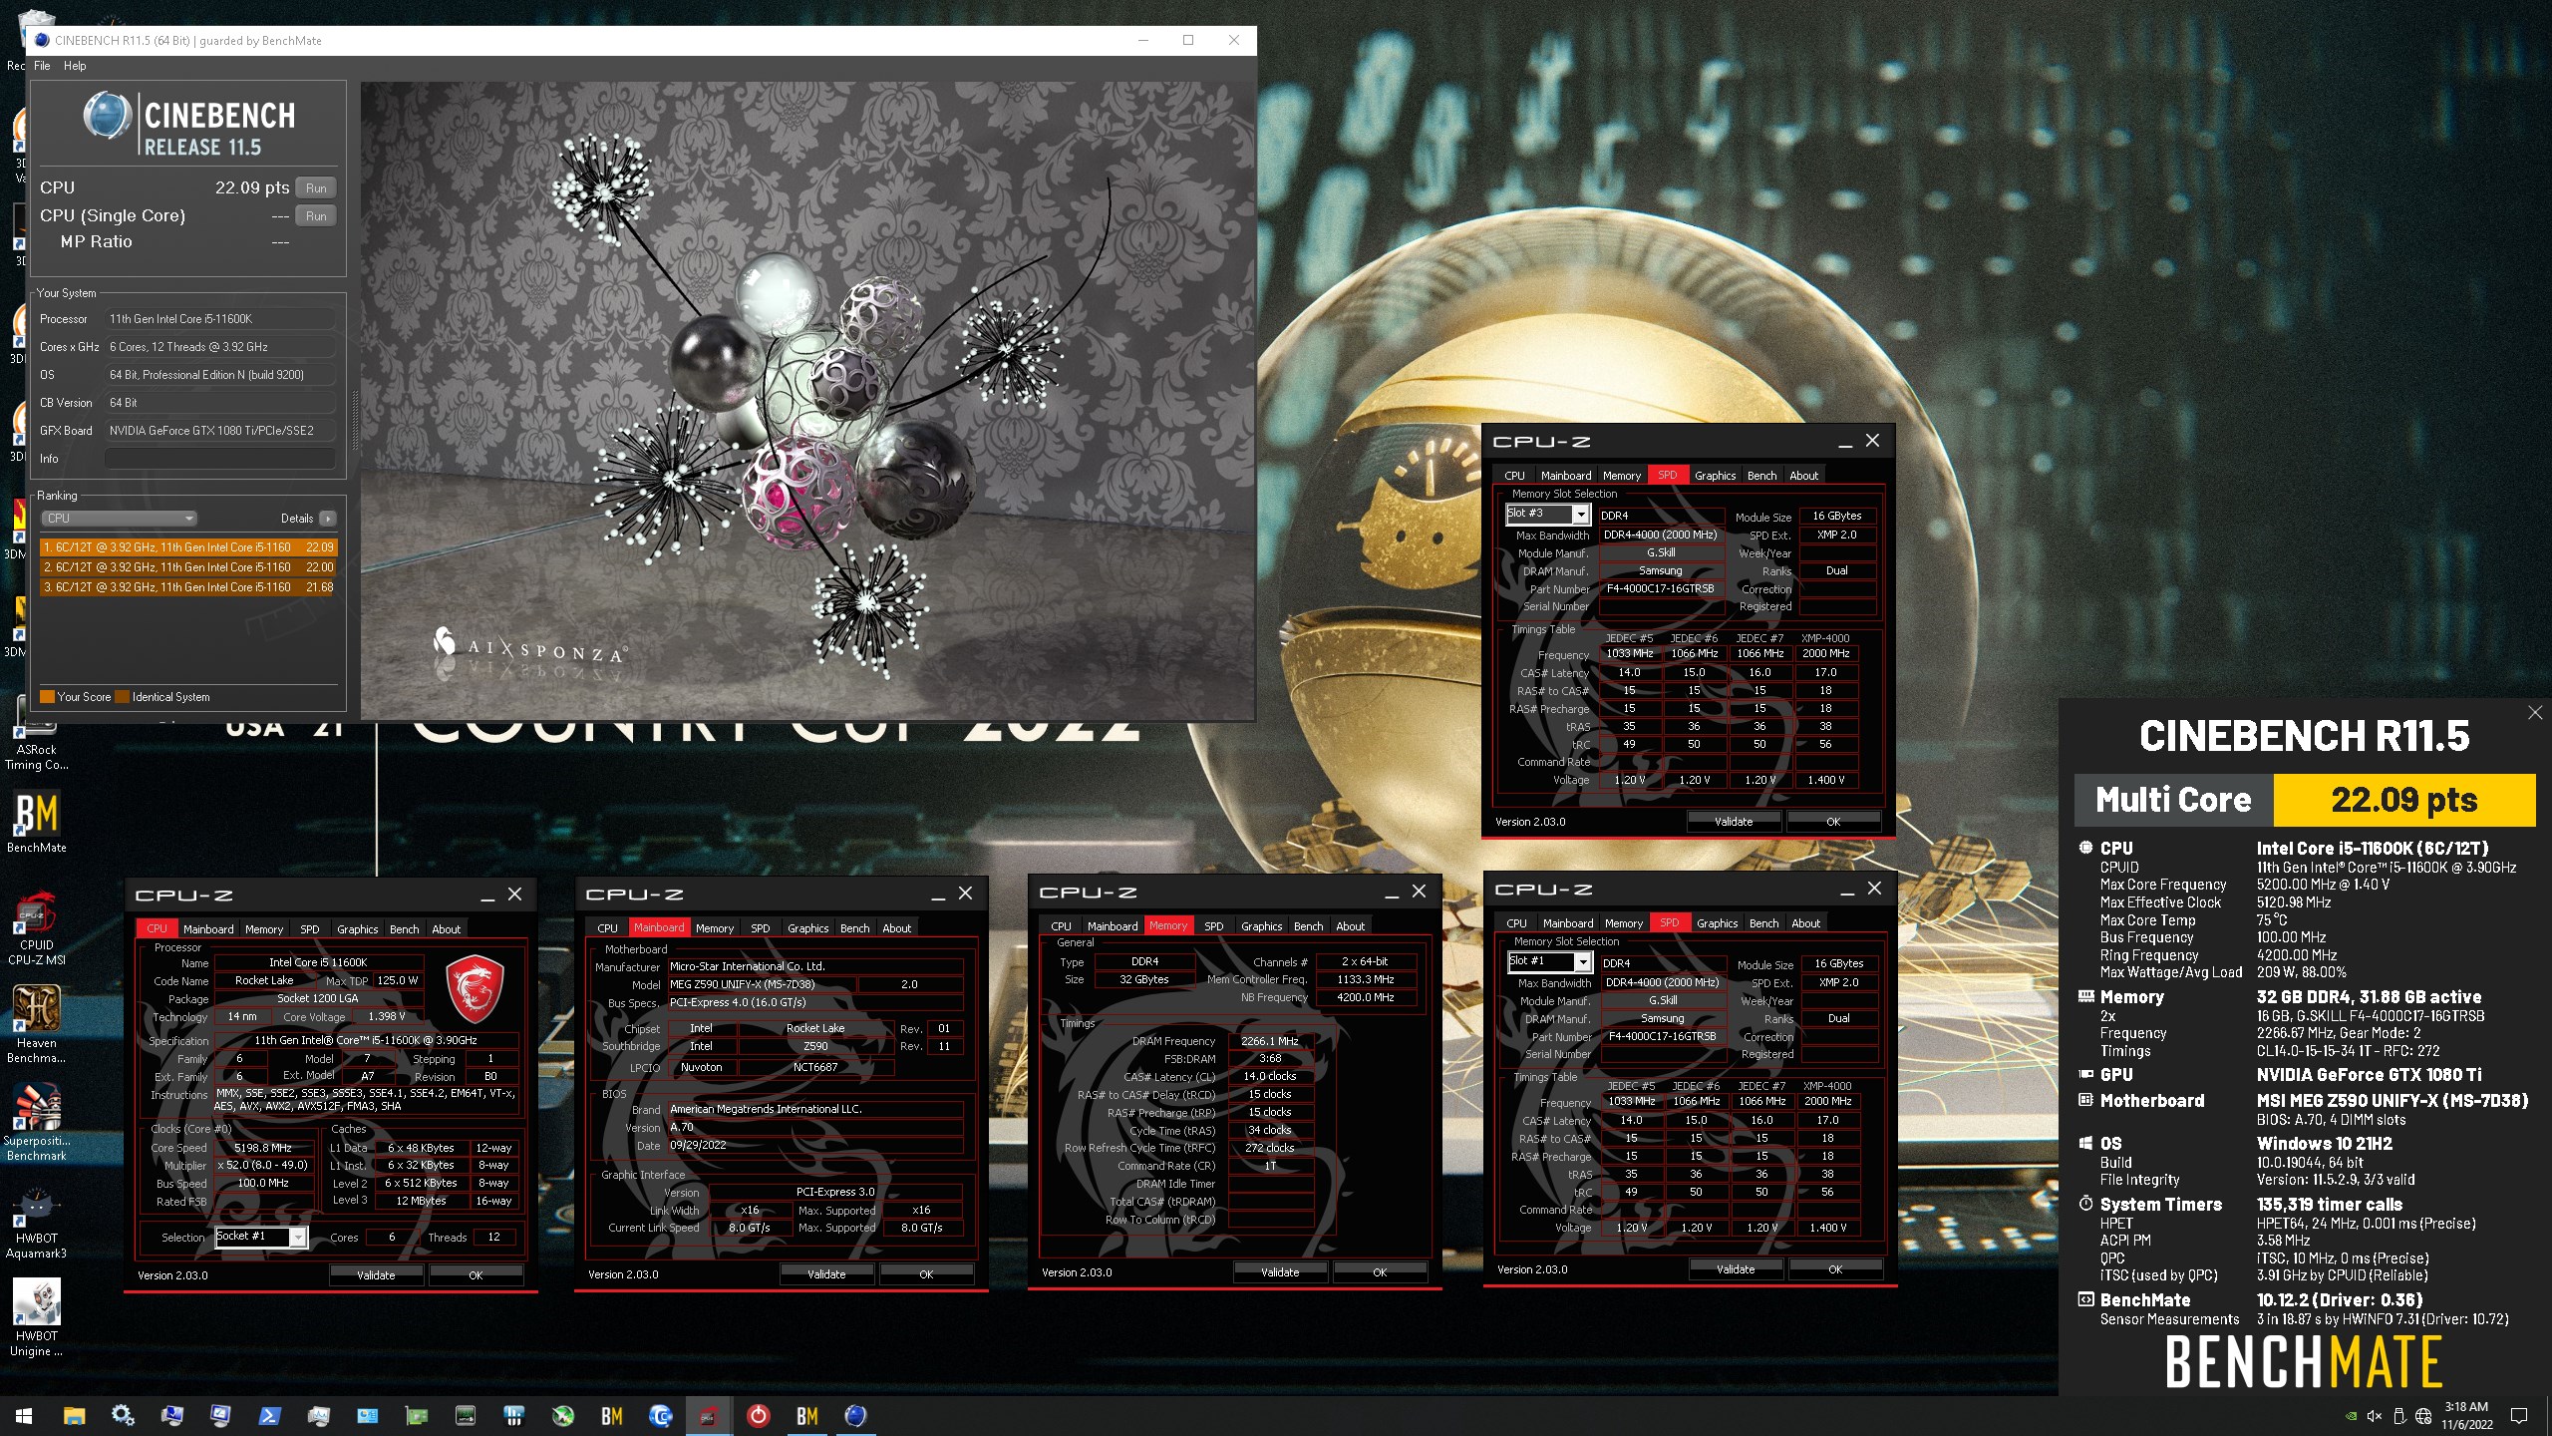
Task: Switch to Cinebench sphere icon in taskbar
Action: pyautogui.click(x=855, y=1416)
